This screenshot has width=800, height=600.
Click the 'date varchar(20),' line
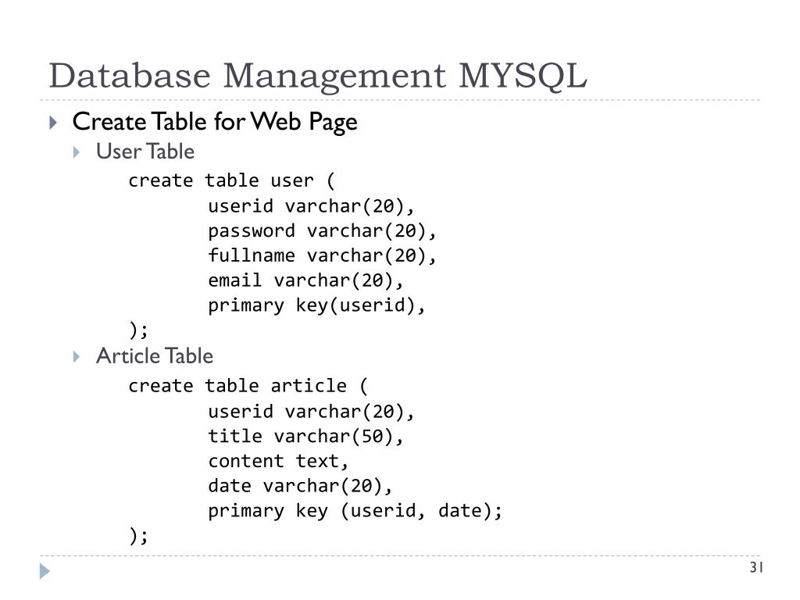[x=300, y=486]
